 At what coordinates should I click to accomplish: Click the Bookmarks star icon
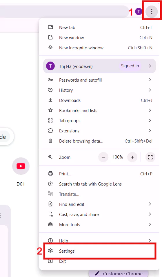tap(50, 110)
